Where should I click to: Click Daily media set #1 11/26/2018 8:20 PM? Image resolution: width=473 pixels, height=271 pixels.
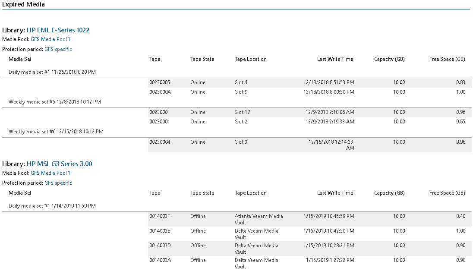52,72
